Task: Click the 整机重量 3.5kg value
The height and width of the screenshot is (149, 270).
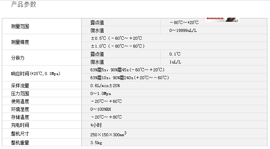Action: click(96, 143)
